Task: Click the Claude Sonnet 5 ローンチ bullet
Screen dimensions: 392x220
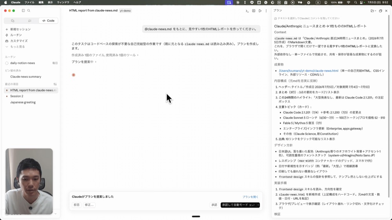Action: click(x=334, y=117)
